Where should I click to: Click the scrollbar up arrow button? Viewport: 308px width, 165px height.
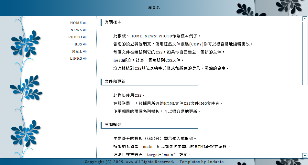click(x=305, y=19)
